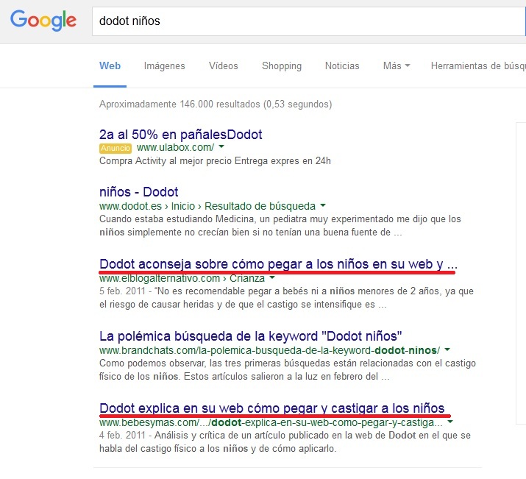Viewport: 526px width, 479px height.
Task: Open 'Dodot aconseja sobre cómo pegar' result
Action: coord(278,264)
